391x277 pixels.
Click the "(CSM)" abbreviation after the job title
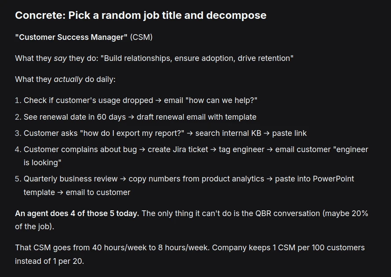(141, 37)
